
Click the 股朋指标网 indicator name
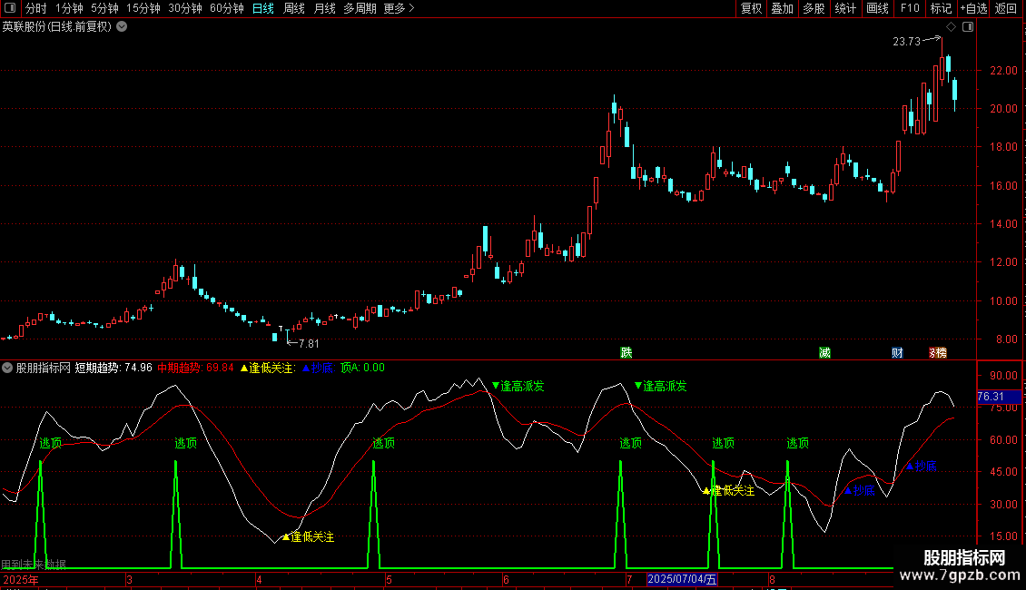tap(44, 368)
